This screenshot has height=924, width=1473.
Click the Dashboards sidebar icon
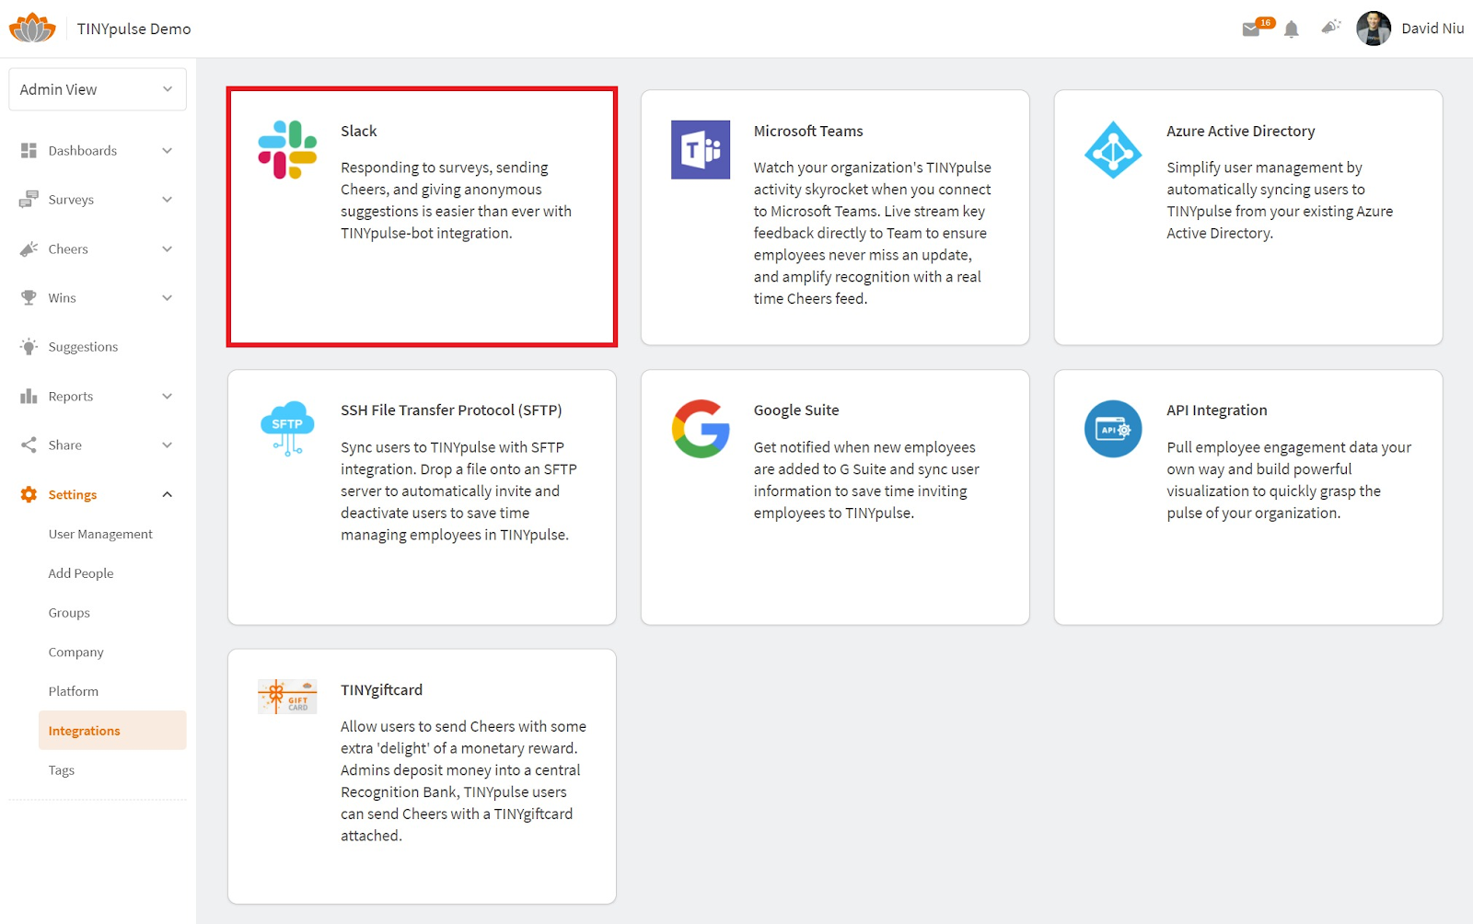29,150
